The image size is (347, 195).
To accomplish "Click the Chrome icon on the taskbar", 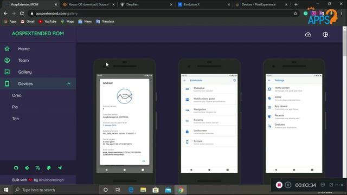I will (181, 190).
